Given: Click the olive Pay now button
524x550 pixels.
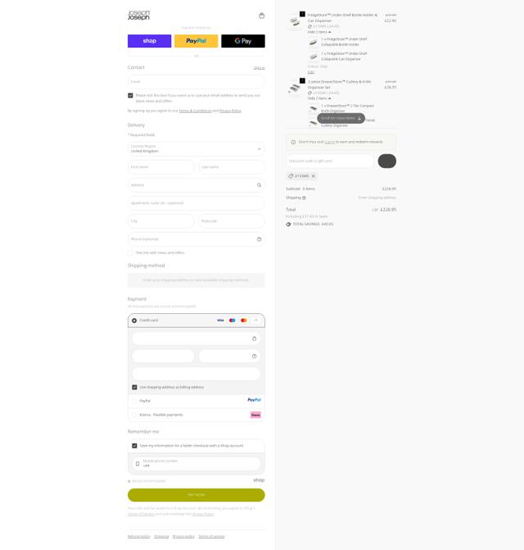Looking at the screenshot, I should pyautogui.click(x=196, y=495).
